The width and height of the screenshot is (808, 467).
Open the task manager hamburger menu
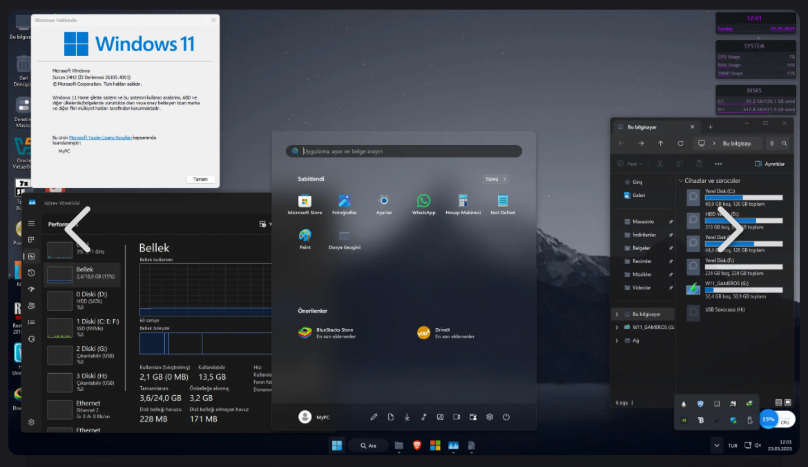point(32,223)
